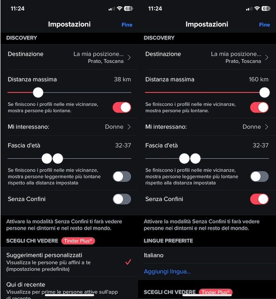Turn off left show-farther-people toggle under 38 km
276x299 pixels.
(122, 107)
